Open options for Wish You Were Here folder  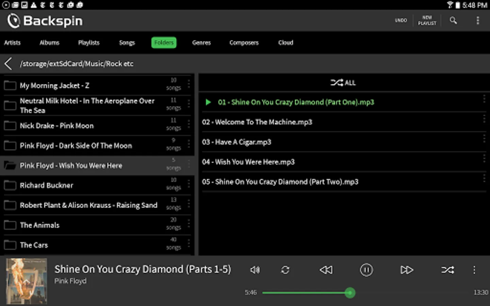189,164
